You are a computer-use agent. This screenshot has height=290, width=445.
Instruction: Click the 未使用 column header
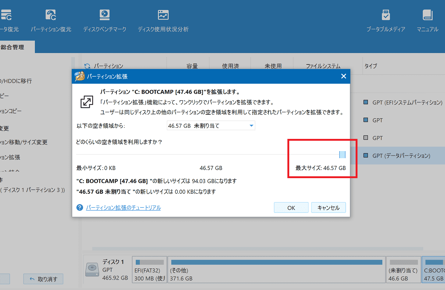pyautogui.click(x=273, y=66)
